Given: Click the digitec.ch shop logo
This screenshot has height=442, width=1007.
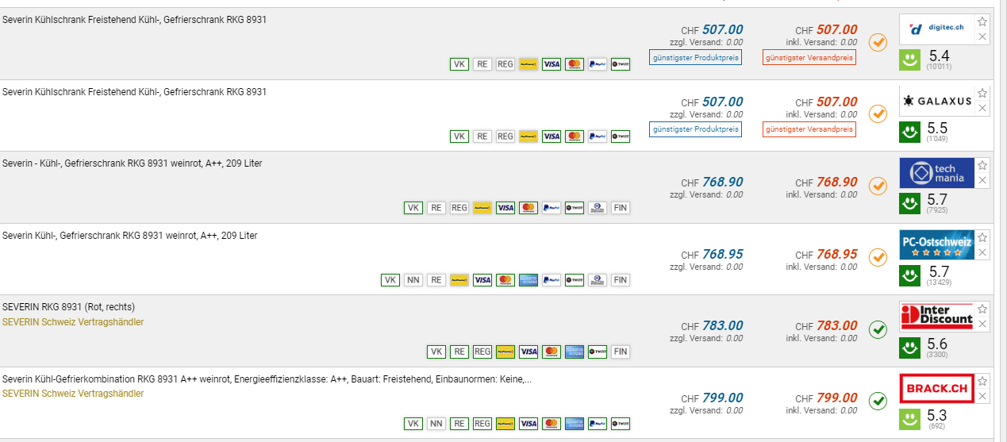Looking at the screenshot, I should 936,29.
